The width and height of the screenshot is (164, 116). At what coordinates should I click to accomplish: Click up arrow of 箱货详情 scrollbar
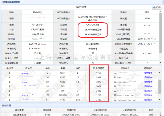click(160, 11)
